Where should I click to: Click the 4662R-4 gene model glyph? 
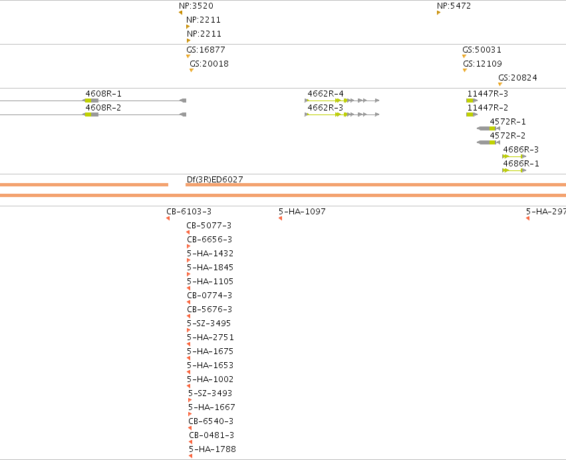tap(342, 101)
